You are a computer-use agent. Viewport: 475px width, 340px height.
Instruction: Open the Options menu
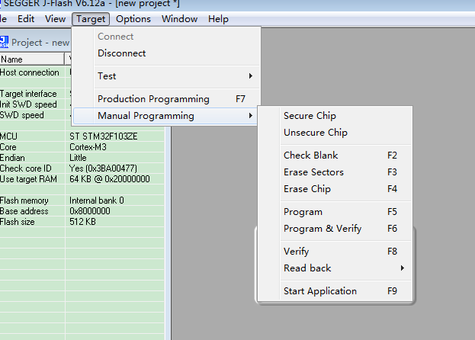click(x=133, y=19)
